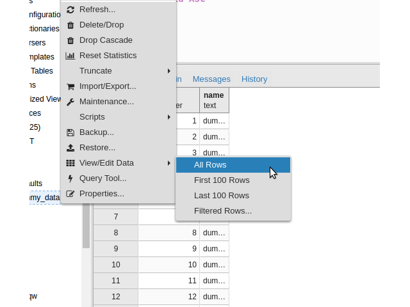Open Properties... menu entry
410x307 pixels.
(118, 194)
